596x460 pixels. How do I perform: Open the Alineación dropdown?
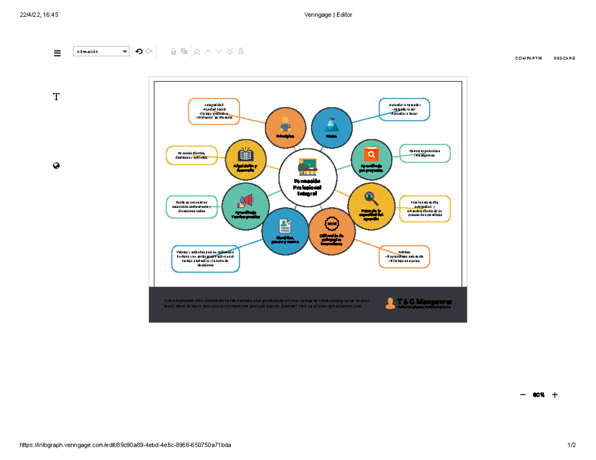click(101, 52)
